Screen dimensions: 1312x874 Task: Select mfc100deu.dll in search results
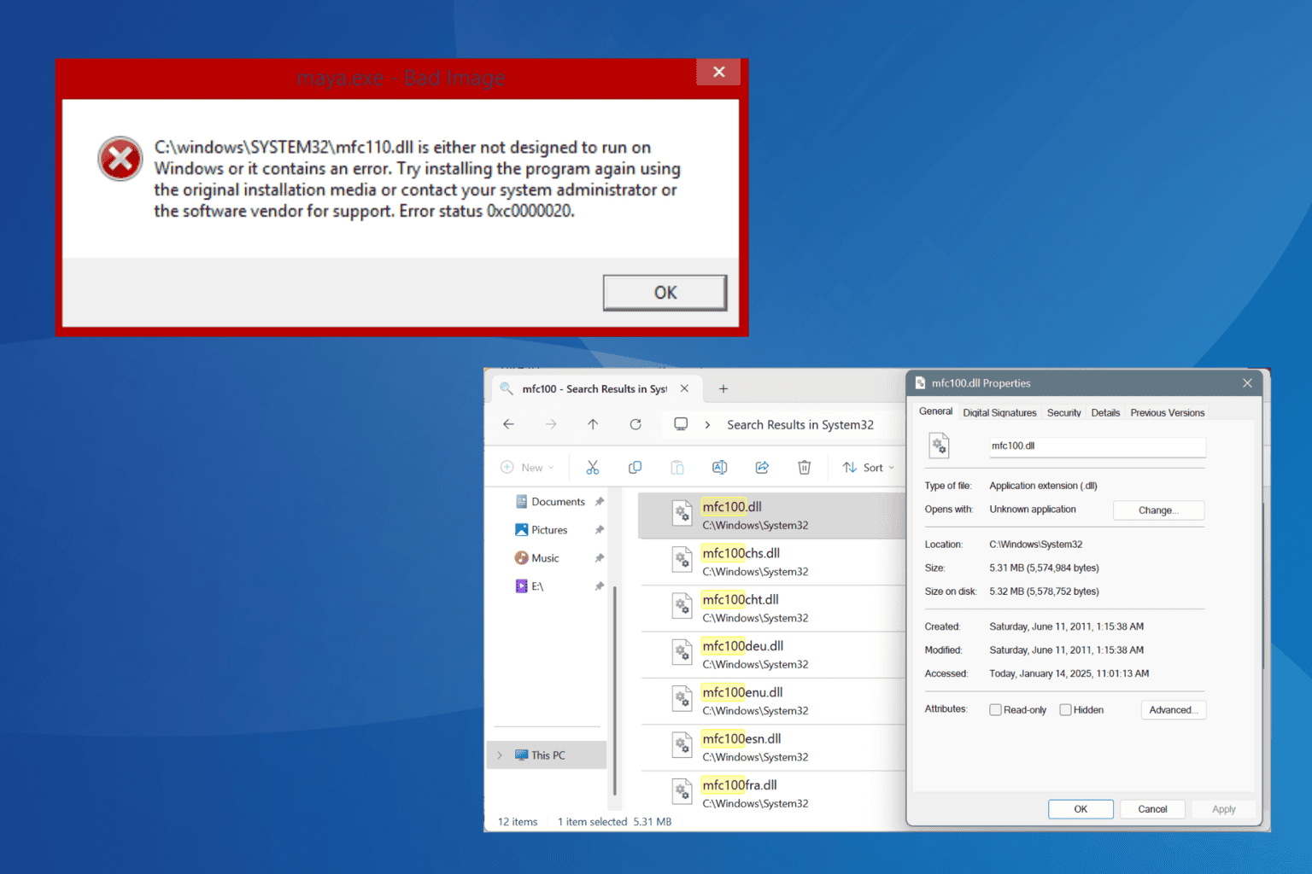pos(771,655)
